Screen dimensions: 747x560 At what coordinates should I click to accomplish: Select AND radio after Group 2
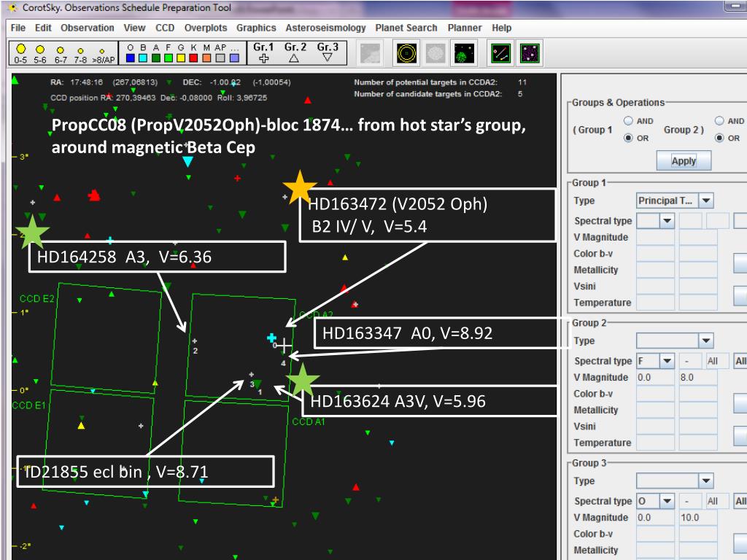pos(719,121)
